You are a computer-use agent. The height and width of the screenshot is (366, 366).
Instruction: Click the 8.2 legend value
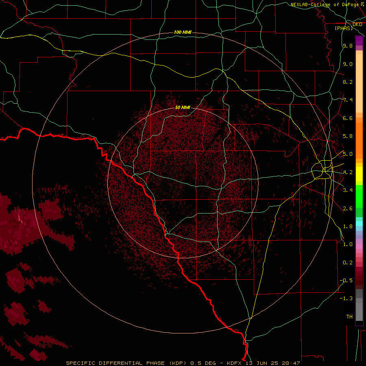pyautogui.click(x=348, y=82)
